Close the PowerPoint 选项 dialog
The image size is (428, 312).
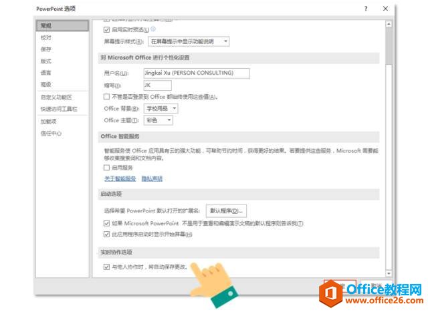385,9
